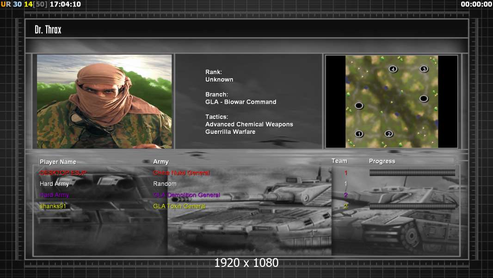
Task: Click Advanced Chemical Weapons tactic text
Action: tap(249, 124)
